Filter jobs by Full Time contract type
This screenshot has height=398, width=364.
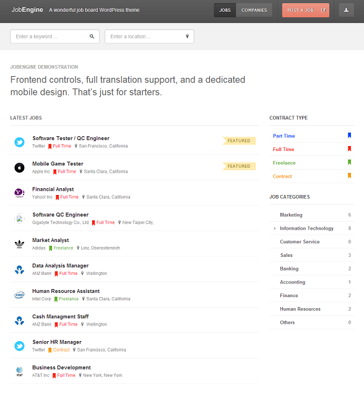(284, 149)
